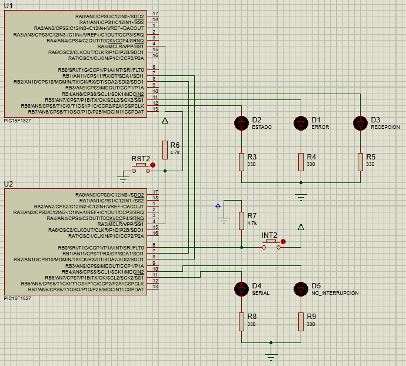Click U1 pin 4 RA5/MCLR/VPP/SS1 label
Screen dimensions: 406x366
coord(121,46)
